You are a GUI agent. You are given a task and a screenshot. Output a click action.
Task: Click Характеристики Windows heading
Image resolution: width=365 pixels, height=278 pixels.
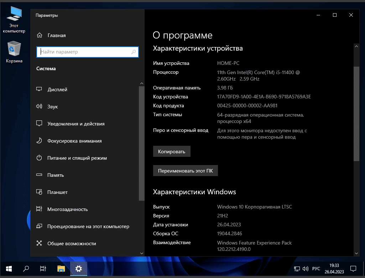pyautogui.click(x=194, y=192)
